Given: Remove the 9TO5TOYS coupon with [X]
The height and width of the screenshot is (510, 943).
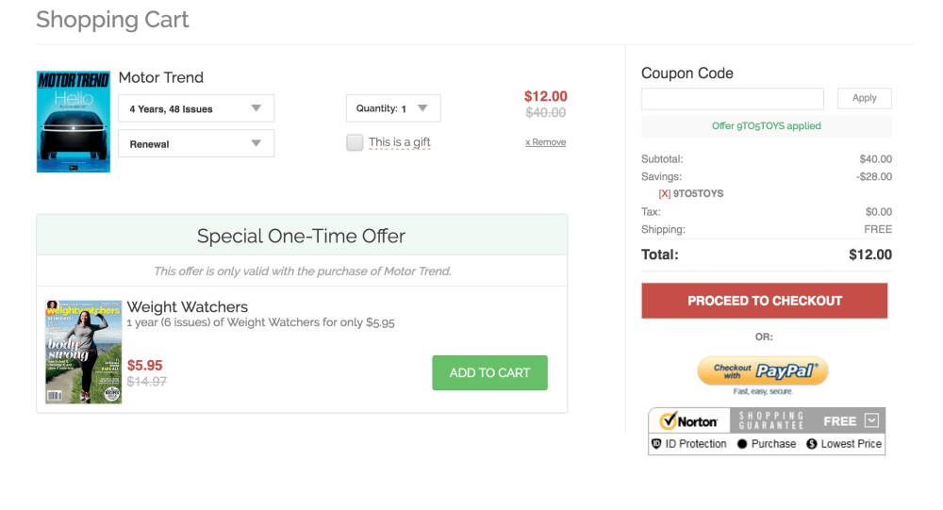Looking at the screenshot, I should pos(665,193).
